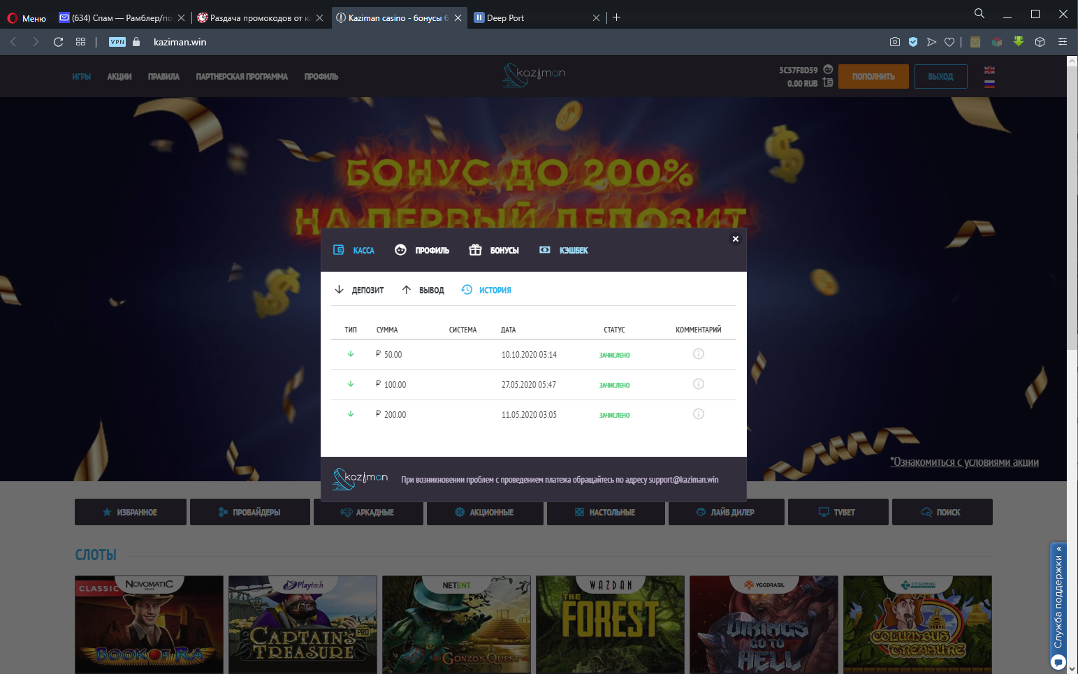Open Easy Setup sliders icon
Screen dimensions: 1078x674
coord(1063,42)
